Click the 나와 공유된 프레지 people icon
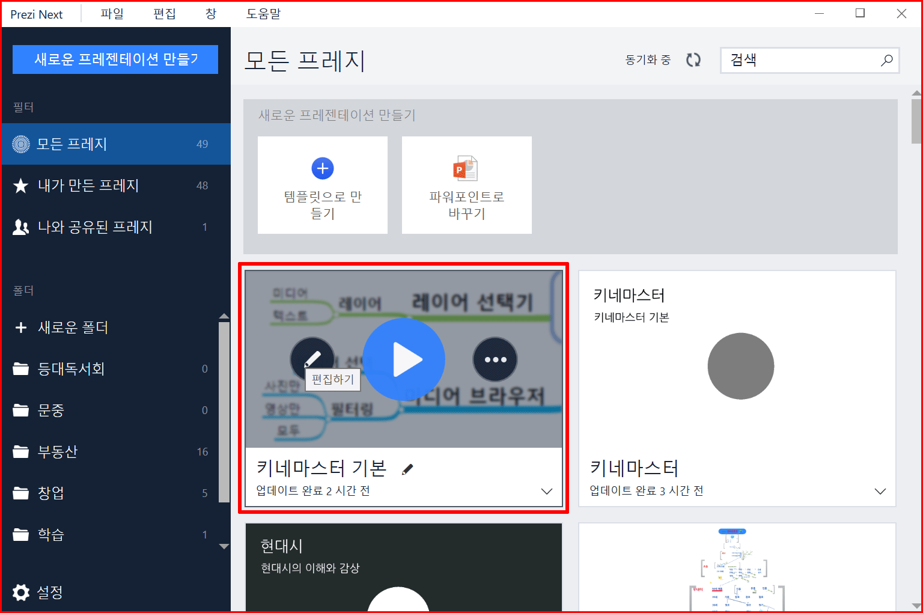923x613 pixels. click(x=20, y=227)
